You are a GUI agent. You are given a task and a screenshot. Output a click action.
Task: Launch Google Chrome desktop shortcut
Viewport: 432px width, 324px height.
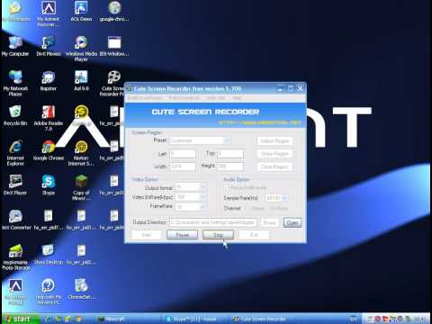tap(49, 150)
